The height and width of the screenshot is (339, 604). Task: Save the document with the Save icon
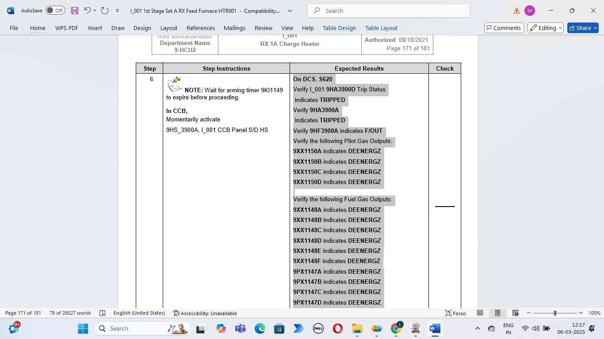click(x=74, y=11)
